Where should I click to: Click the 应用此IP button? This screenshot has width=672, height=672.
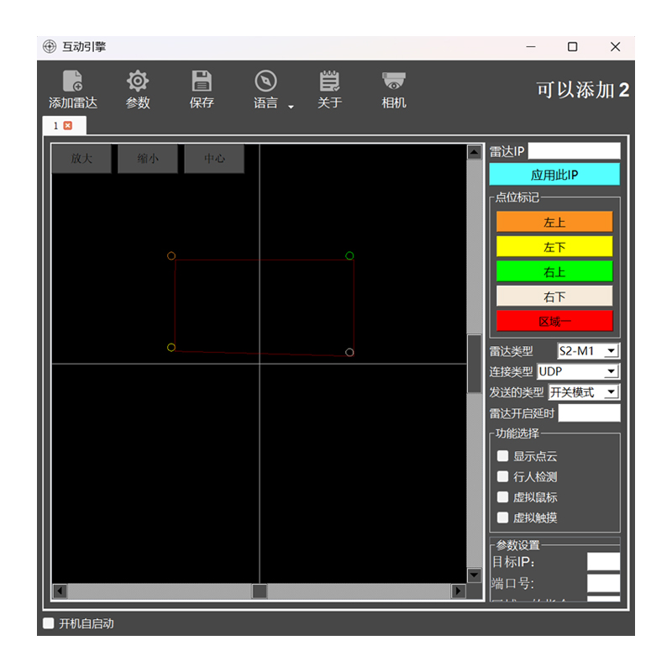(554, 175)
